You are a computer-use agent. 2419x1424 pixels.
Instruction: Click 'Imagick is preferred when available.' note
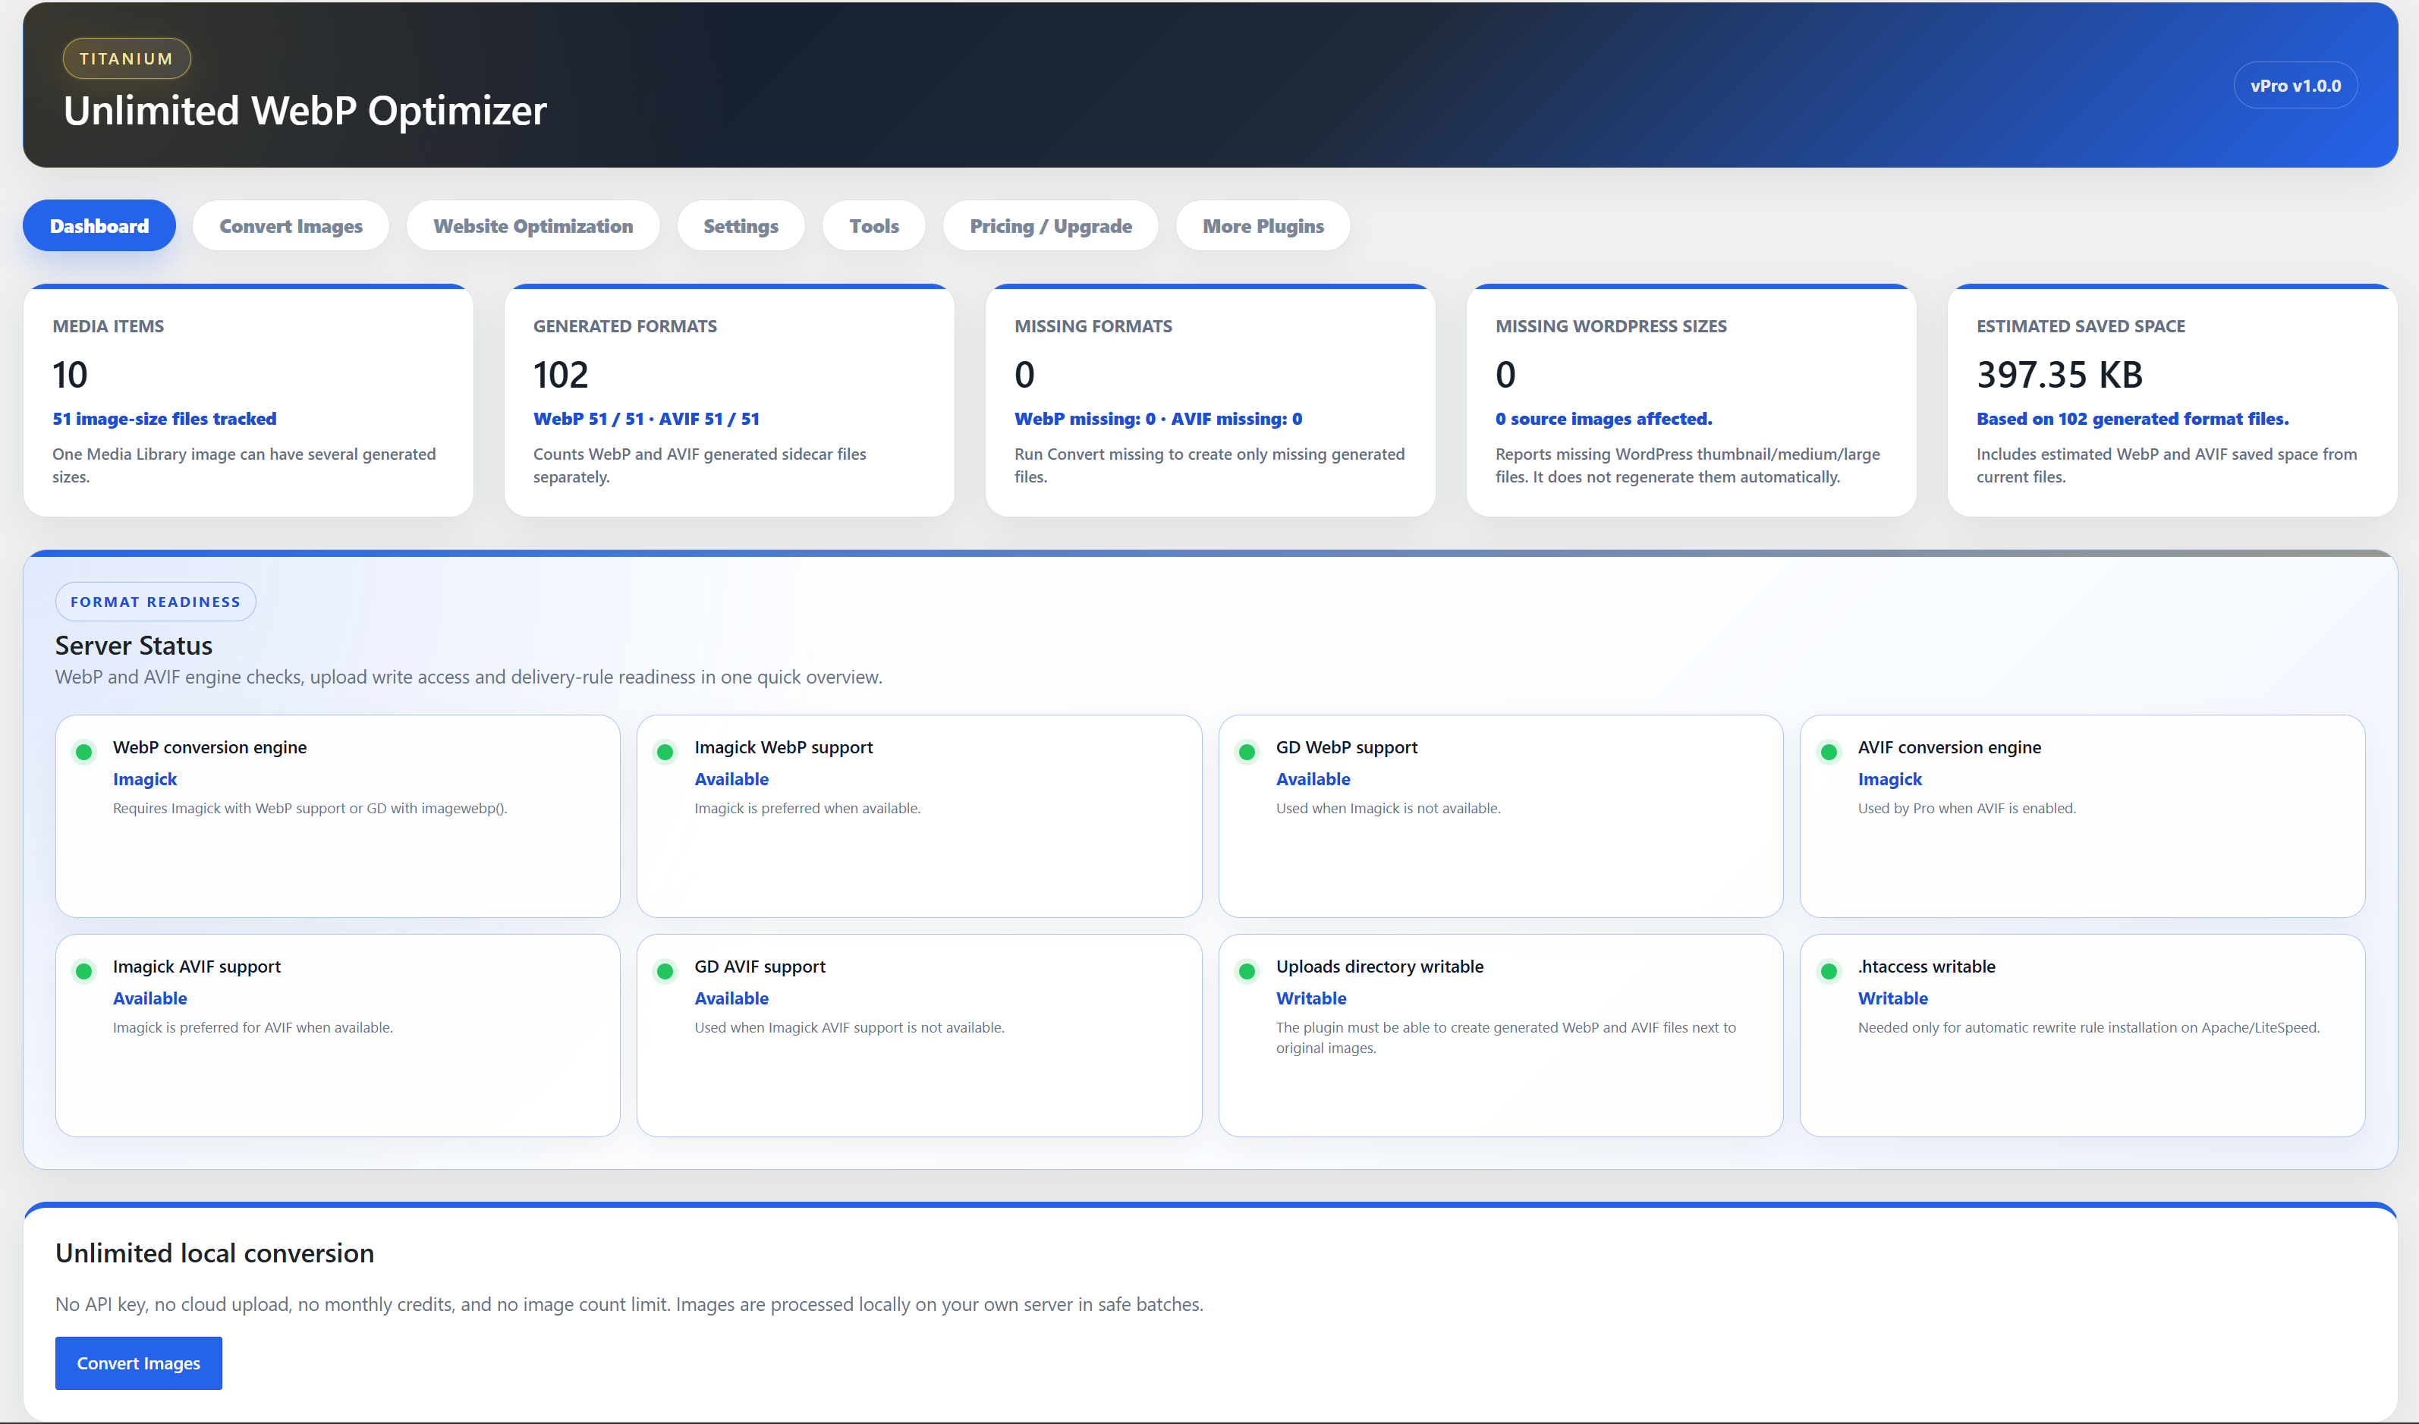807,808
